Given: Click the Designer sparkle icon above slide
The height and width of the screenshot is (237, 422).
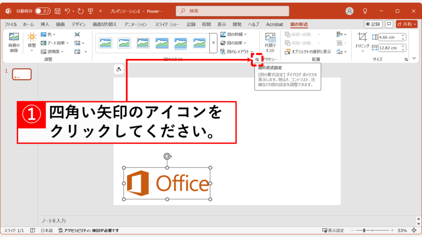Looking at the screenshot, I should pyautogui.click(x=118, y=70).
